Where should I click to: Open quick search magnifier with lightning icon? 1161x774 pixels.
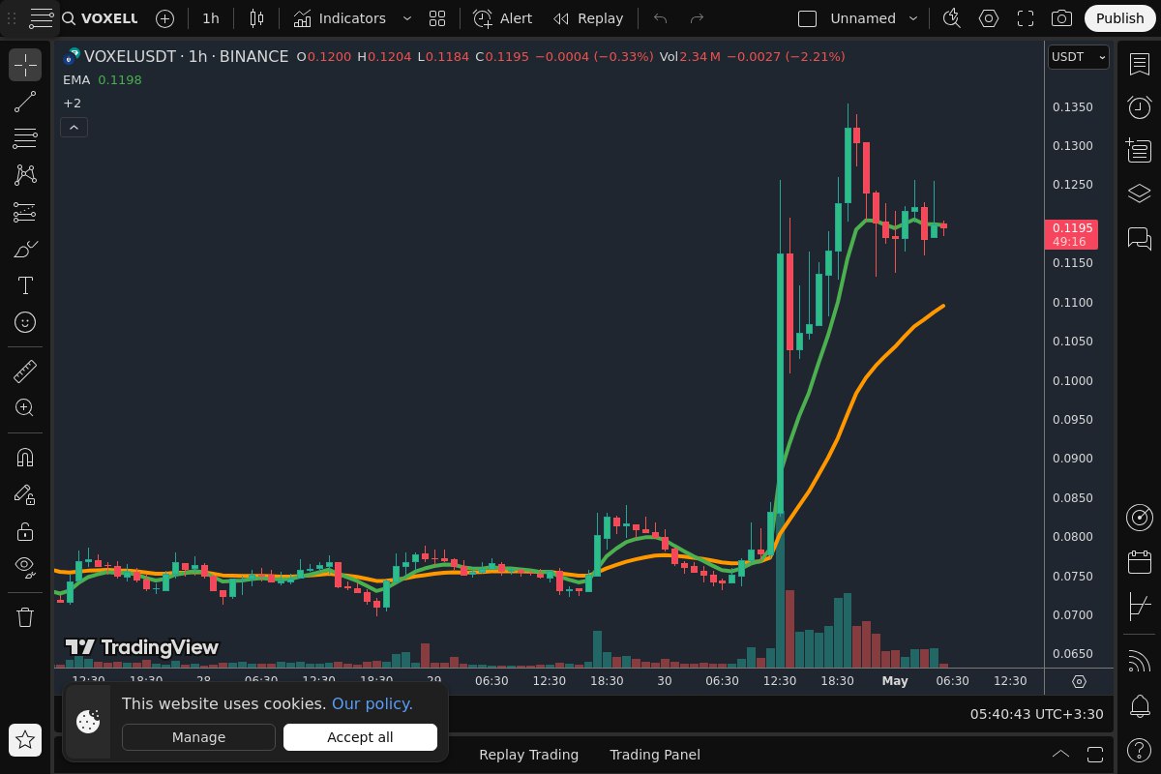point(952,18)
